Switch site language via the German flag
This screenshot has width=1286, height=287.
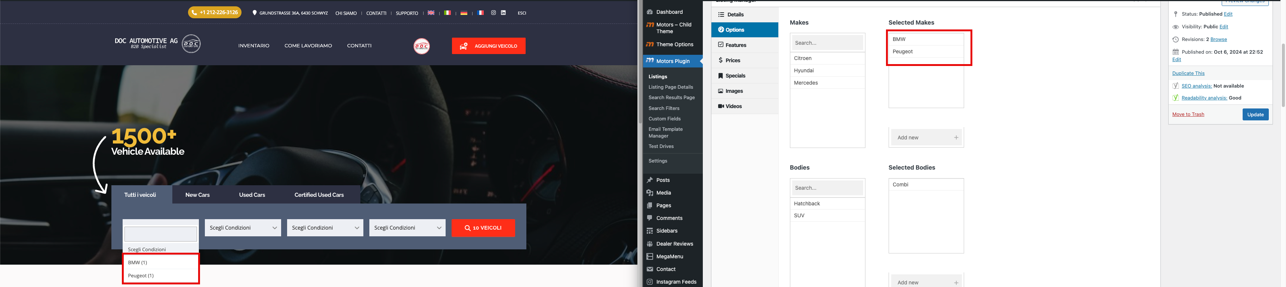tap(464, 13)
